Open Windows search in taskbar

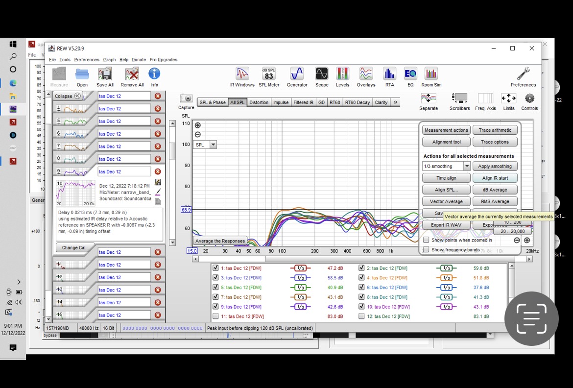click(x=13, y=57)
